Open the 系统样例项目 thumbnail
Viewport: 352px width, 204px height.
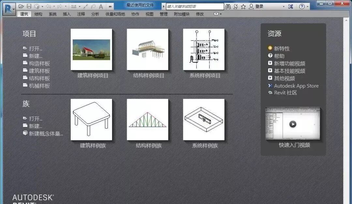(204, 50)
